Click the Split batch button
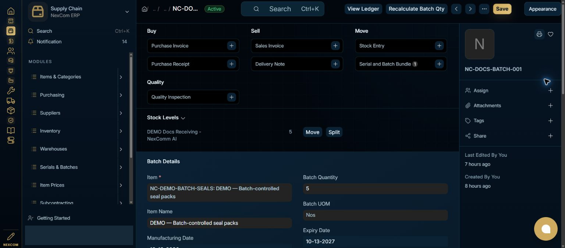 coord(334,132)
